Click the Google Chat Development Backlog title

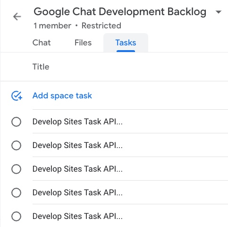(120, 12)
